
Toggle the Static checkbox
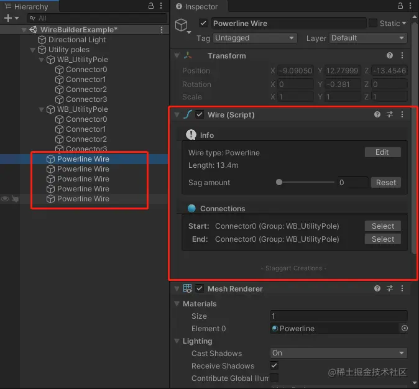coord(373,23)
